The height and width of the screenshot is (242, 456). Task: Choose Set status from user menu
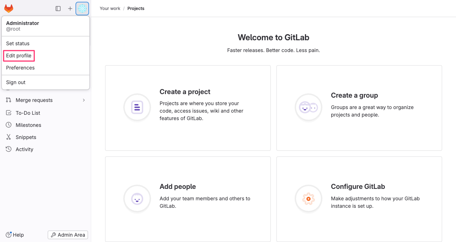pos(46,43)
